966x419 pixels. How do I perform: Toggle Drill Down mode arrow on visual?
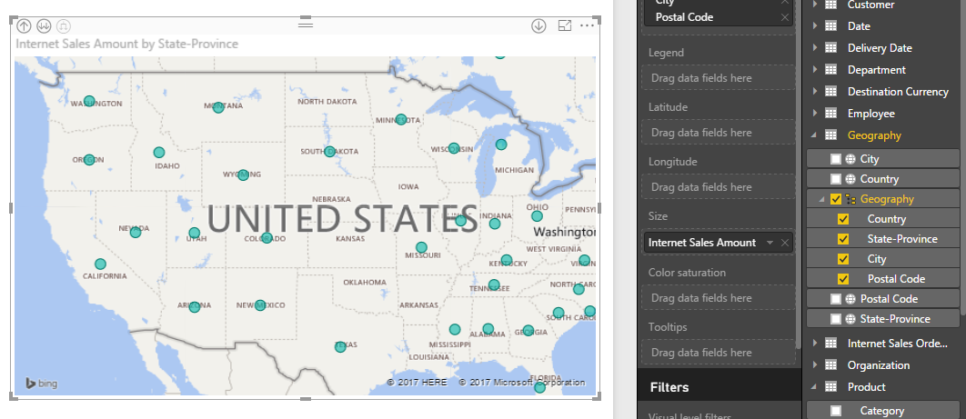538,25
